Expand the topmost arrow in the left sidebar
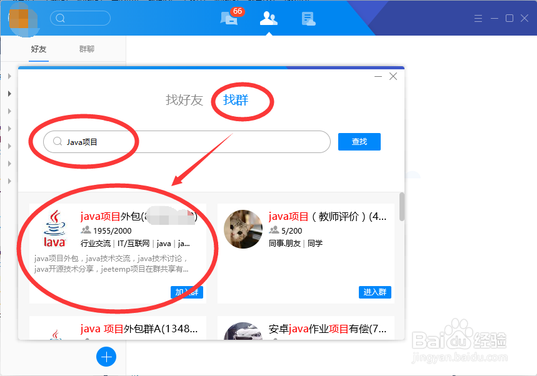This screenshot has width=537, height=376. pyautogui.click(x=10, y=75)
